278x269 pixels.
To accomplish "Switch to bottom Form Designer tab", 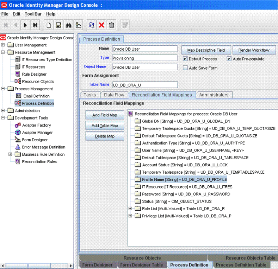I will tap(97, 265).
